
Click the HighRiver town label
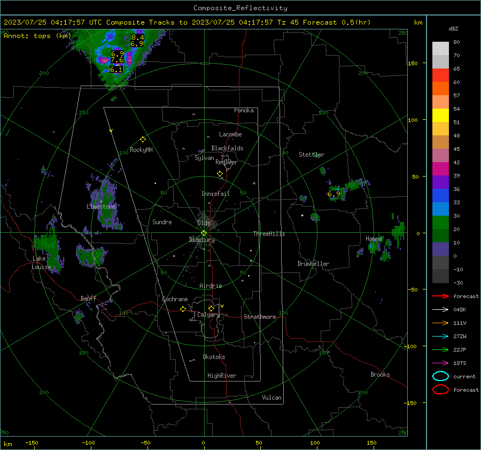tap(222, 376)
